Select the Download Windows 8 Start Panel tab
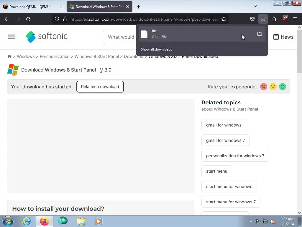The height and width of the screenshot is (227, 302). tap(99, 7)
